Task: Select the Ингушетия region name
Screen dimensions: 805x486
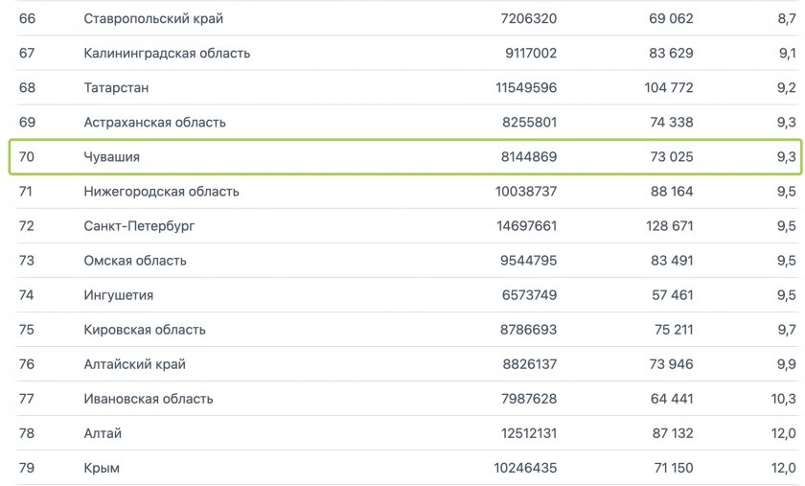Action: coord(119,295)
